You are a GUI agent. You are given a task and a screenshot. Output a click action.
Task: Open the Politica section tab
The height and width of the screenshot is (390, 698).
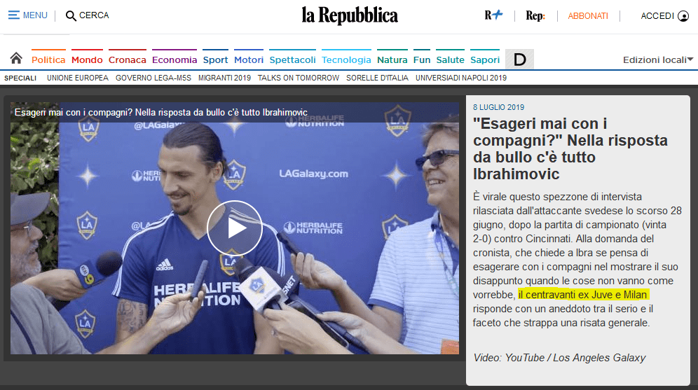48,60
